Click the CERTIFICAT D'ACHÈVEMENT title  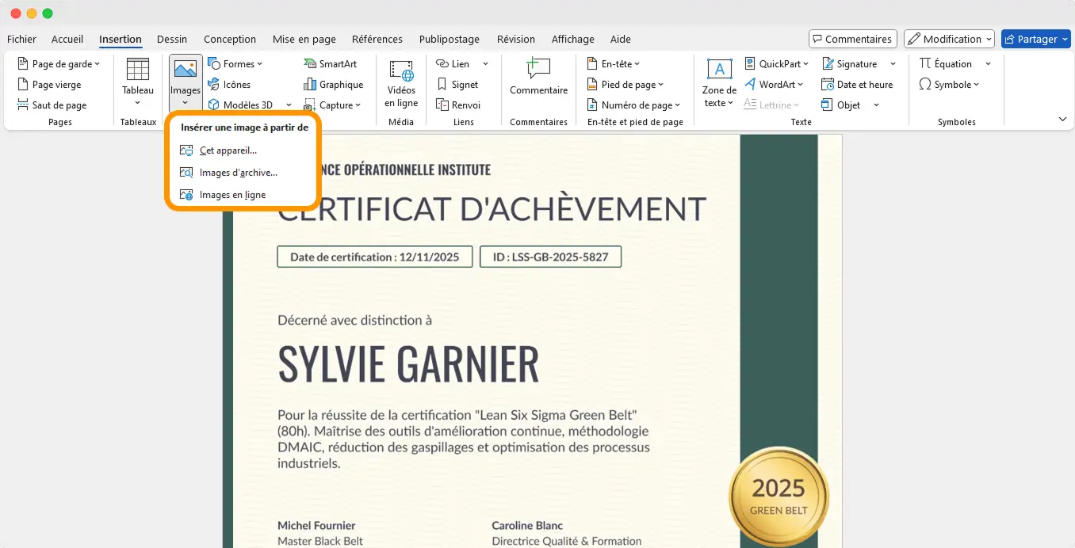492,210
